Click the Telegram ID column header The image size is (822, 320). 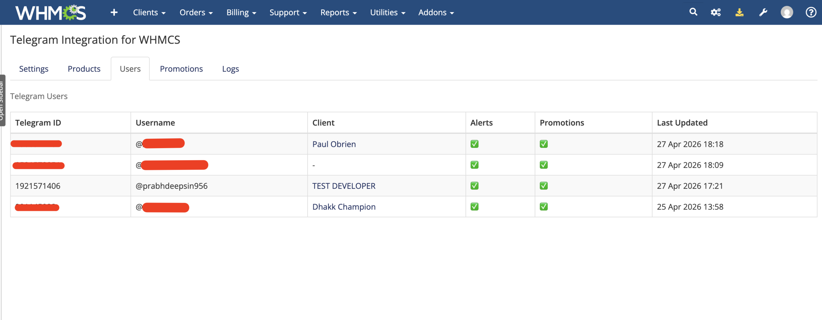(38, 123)
